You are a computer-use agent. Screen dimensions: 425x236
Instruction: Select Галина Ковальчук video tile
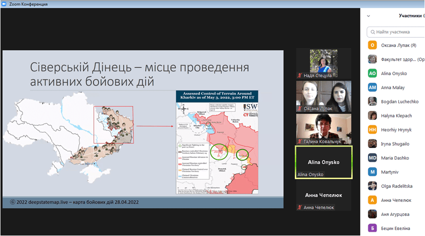coord(323,129)
